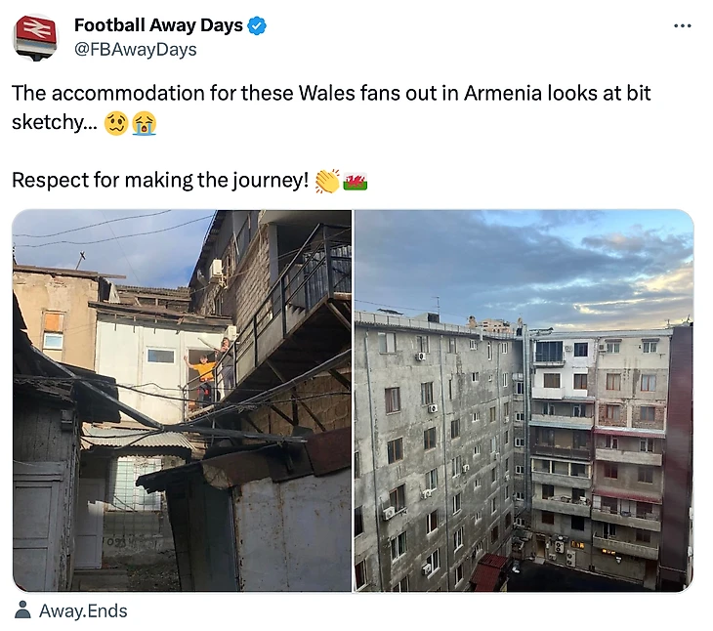Viewport: 713px width, 631px height.
Task: Click the blue verified badge
Action: tap(257, 26)
